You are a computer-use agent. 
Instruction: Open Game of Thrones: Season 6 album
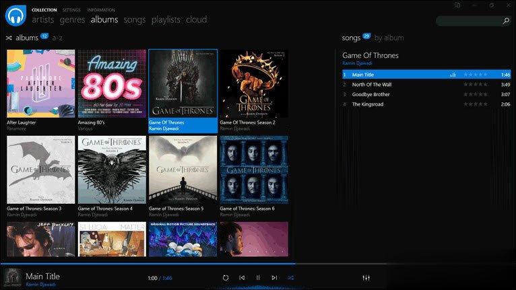[254, 170]
